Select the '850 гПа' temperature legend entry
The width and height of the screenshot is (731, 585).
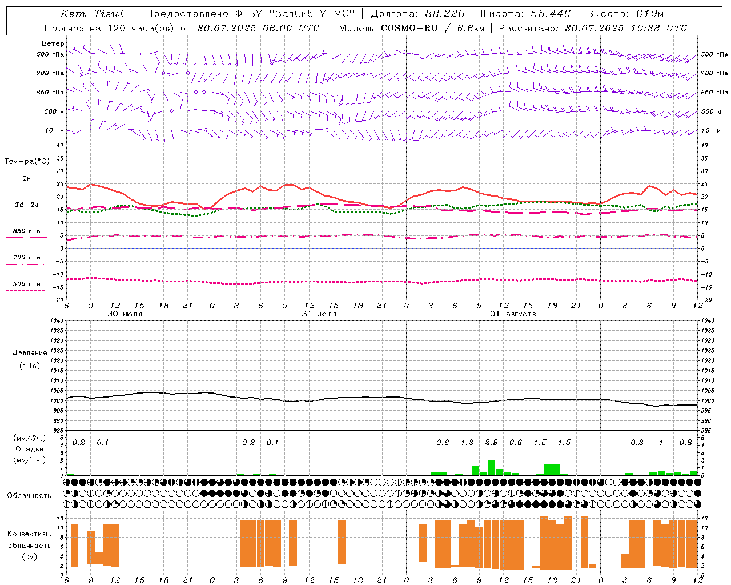[x=27, y=231]
